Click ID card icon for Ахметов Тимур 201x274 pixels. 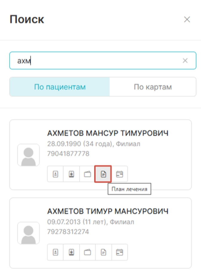click(x=55, y=252)
